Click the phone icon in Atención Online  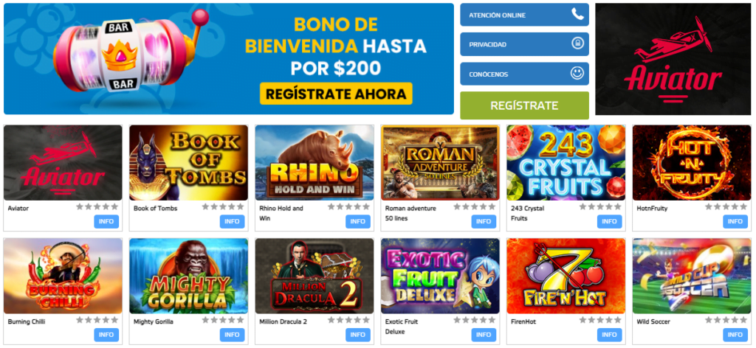pos(577,15)
